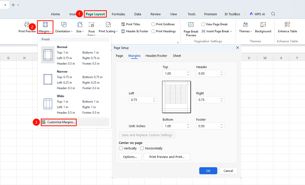Toggle View Page Break checkbox
This screenshot has width=305, height=185.
203,24
